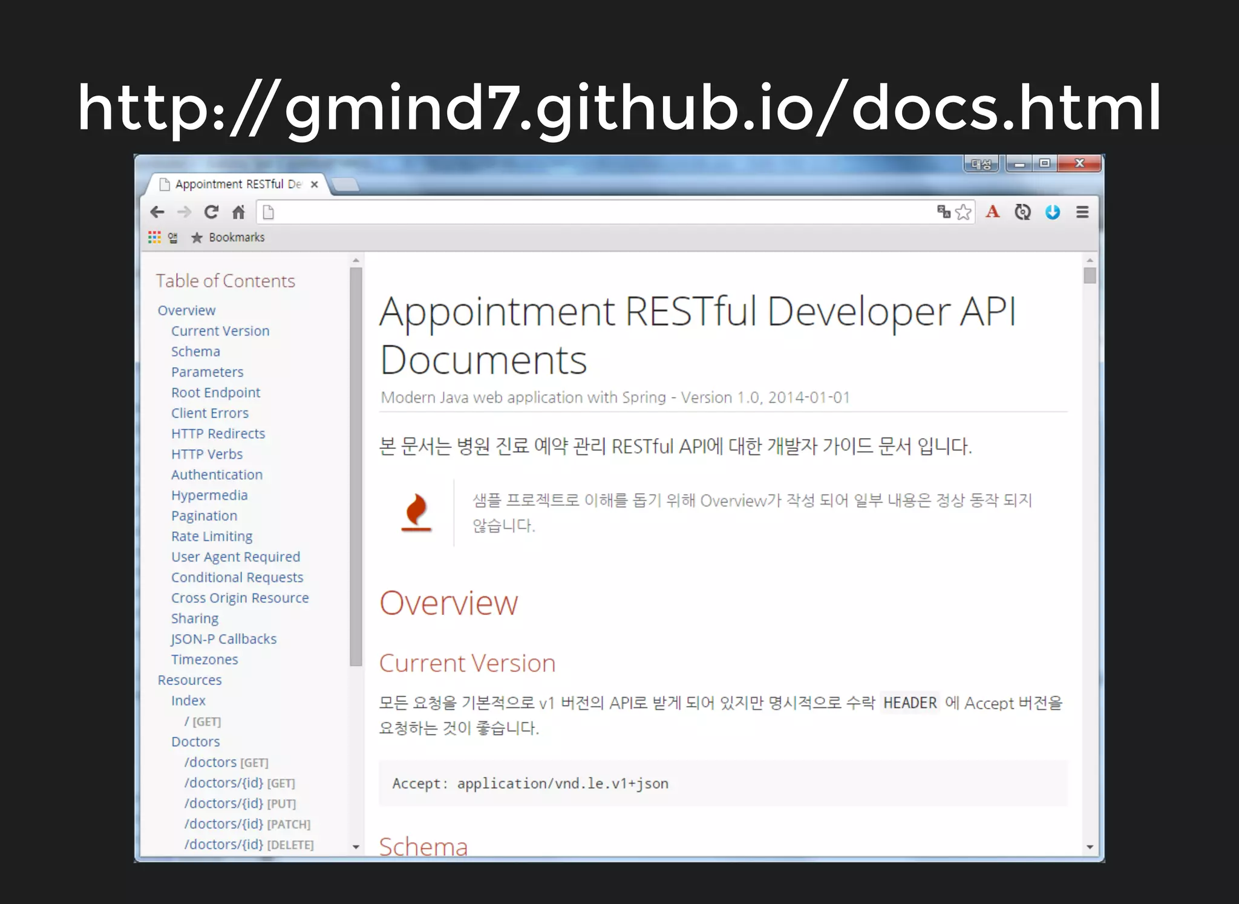Click sidebar scrollbar down arrow
This screenshot has width=1239, height=904.
pyautogui.click(x=356, y=847)
